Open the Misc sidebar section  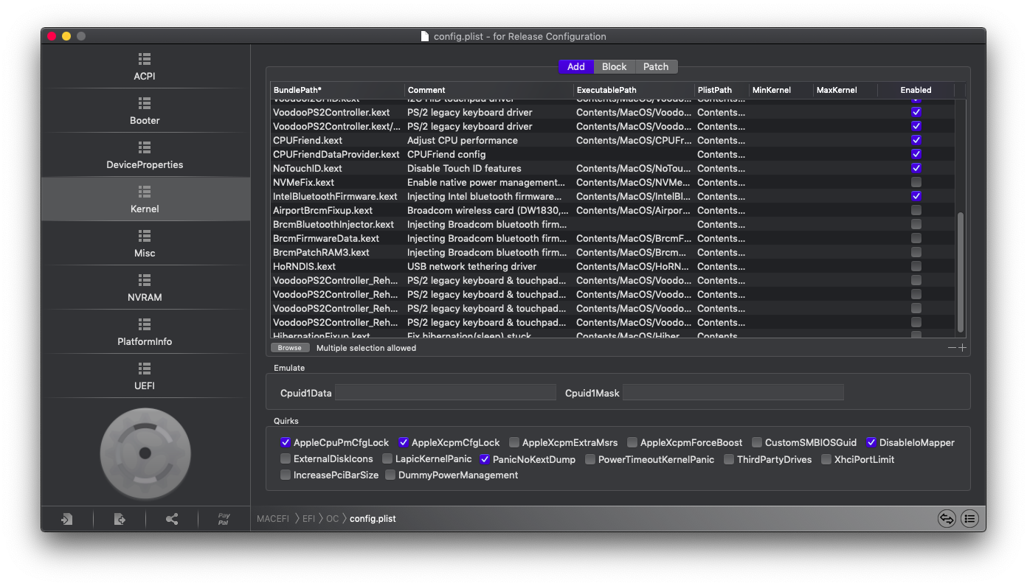click(x=145, y=243)
